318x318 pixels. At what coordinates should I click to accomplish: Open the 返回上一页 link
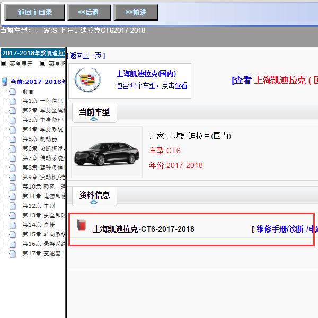[x=86, y=56]
